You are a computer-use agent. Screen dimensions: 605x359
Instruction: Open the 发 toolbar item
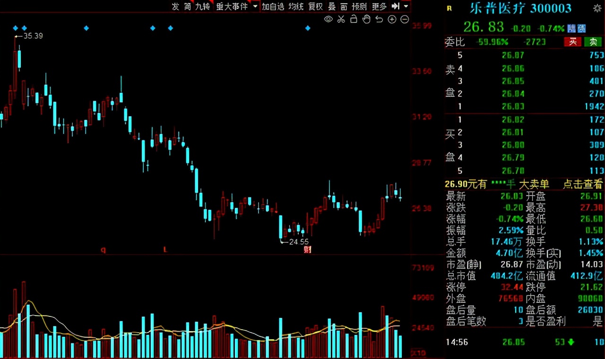(175, 6)
